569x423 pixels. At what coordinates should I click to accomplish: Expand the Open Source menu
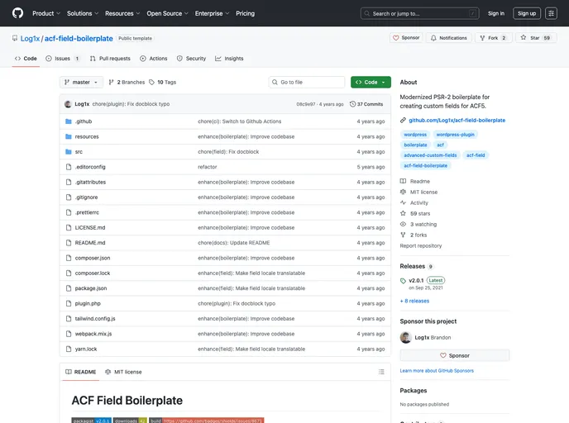(x=167, y=13)
